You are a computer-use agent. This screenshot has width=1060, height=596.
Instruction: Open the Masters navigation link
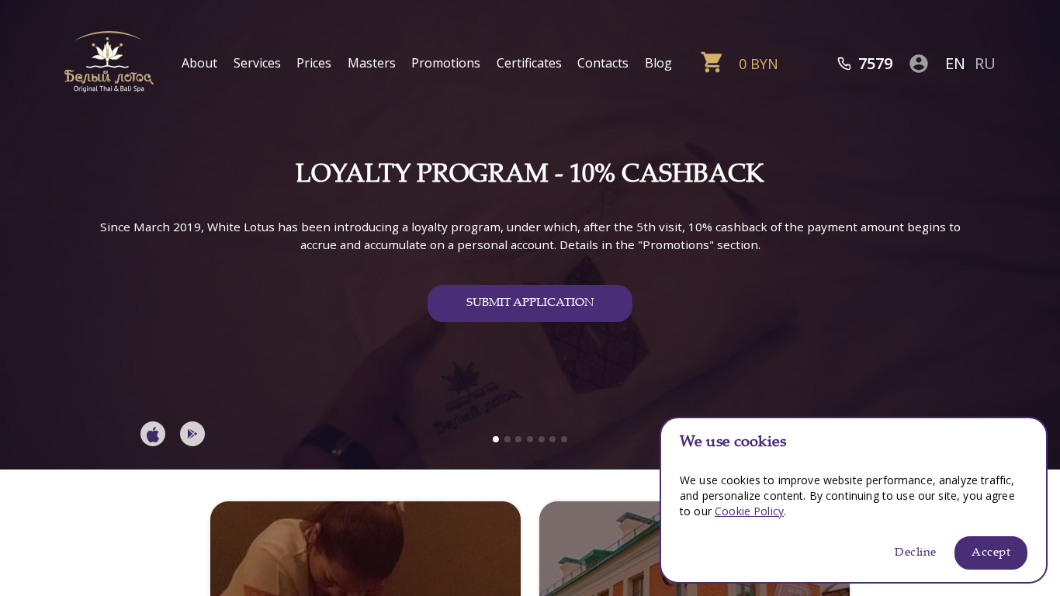click(x=372, y=63)
